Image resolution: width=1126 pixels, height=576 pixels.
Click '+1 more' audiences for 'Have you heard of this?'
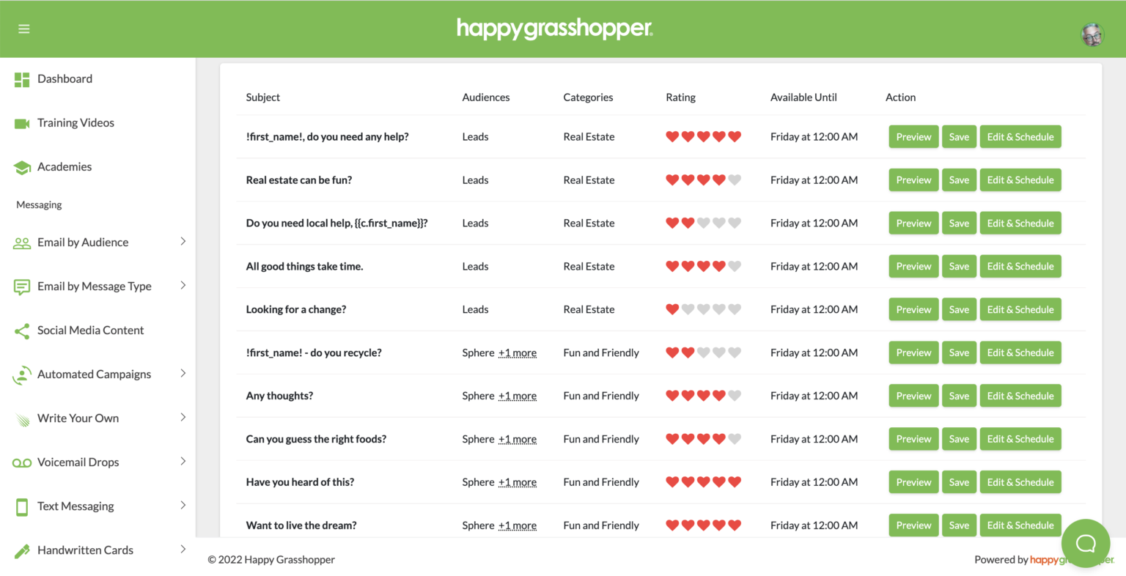[518, 482]
